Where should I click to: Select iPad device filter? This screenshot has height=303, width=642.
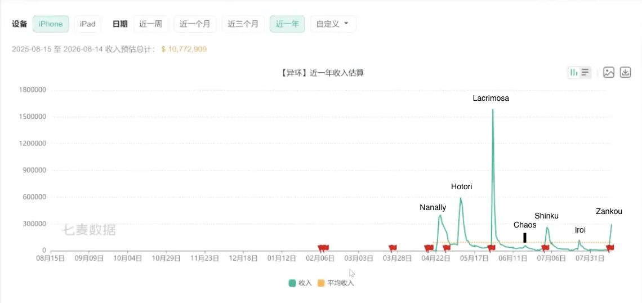[x=88, y=24]
